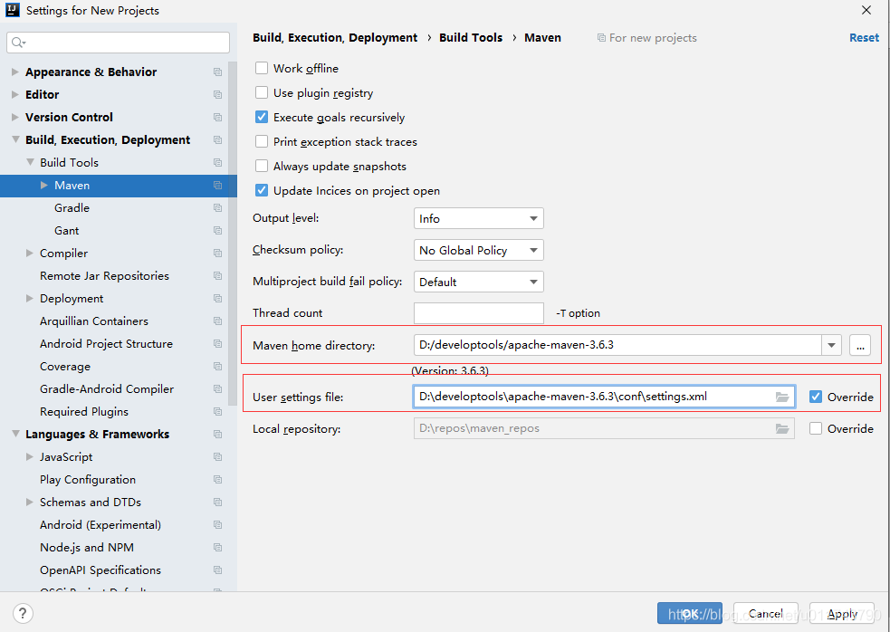Enable the Use plugin registry checkbox
This screenshot has height=632, width=890.
coord(262,92)
